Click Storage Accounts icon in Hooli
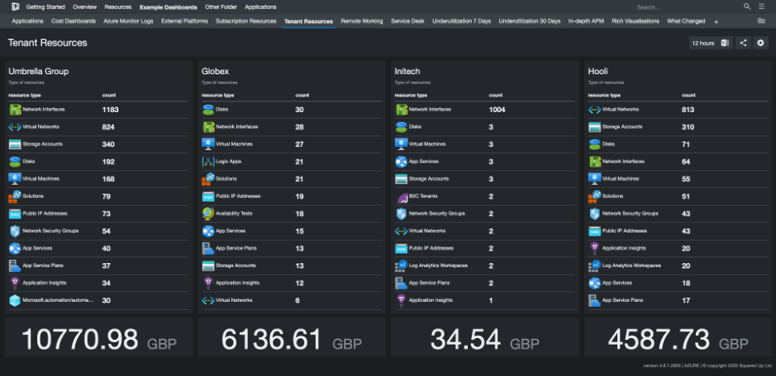 point(594,127)
